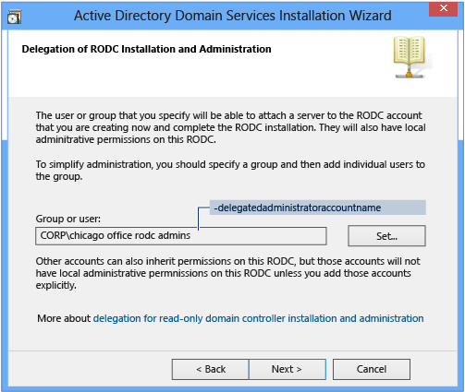Open the Set... account picker

[x=386, y=236]
